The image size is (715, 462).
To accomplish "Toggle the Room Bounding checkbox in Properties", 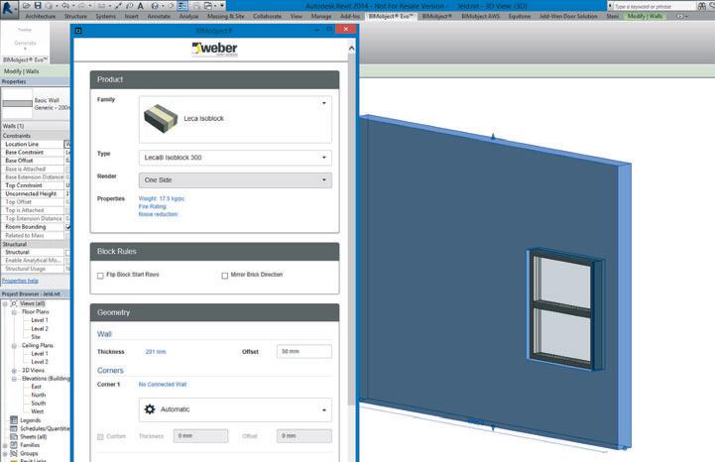I will click(67, 227).
